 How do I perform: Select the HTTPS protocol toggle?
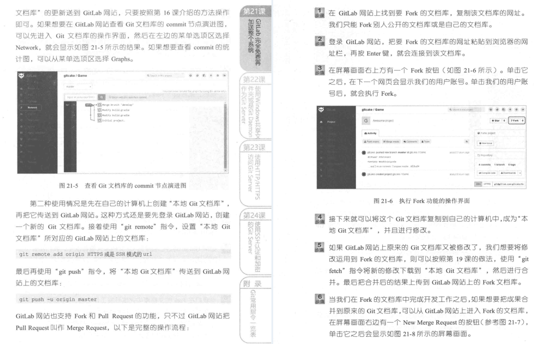click(x=487, y=184)
